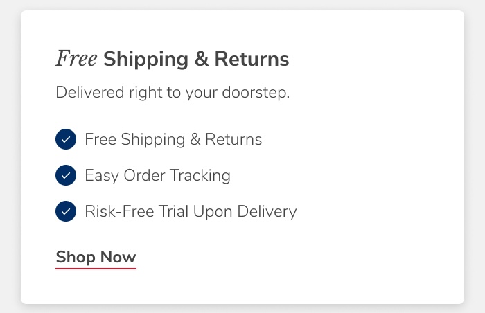This screenshot has height=313, width=485.
Task: Click the Delivered right to your doorstep subtitle
Action: tap(173, 93)
